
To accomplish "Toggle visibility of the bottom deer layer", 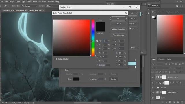I will coord(153,98).
